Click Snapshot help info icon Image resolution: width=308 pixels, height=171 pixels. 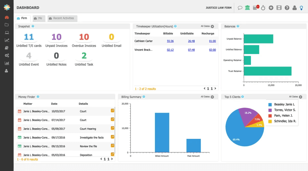(x=33, y=26)
